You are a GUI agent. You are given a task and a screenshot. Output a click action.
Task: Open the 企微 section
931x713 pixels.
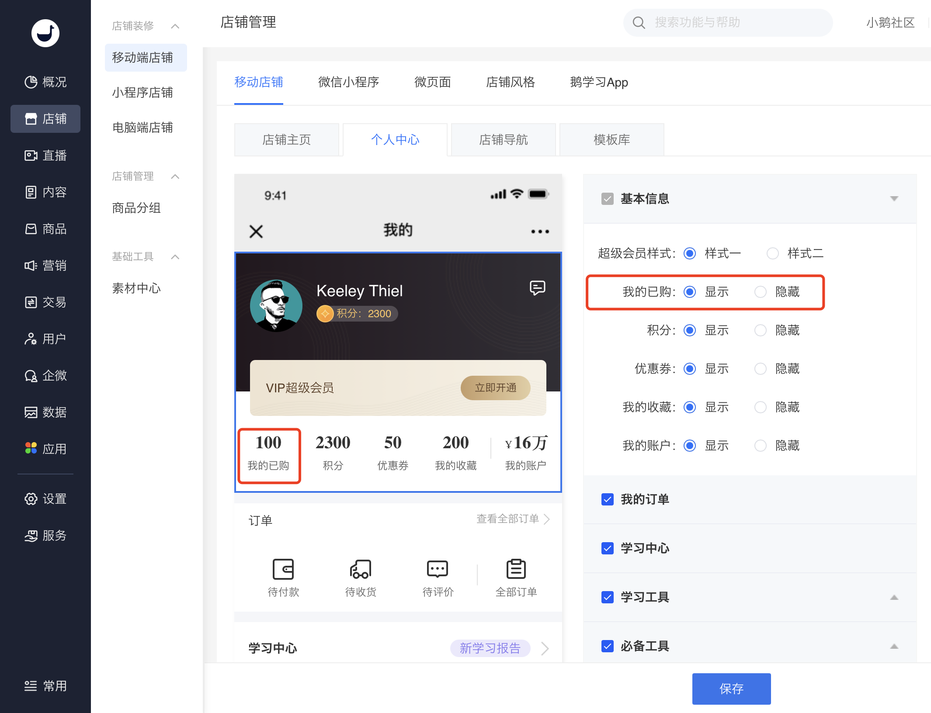click(45, 376)
